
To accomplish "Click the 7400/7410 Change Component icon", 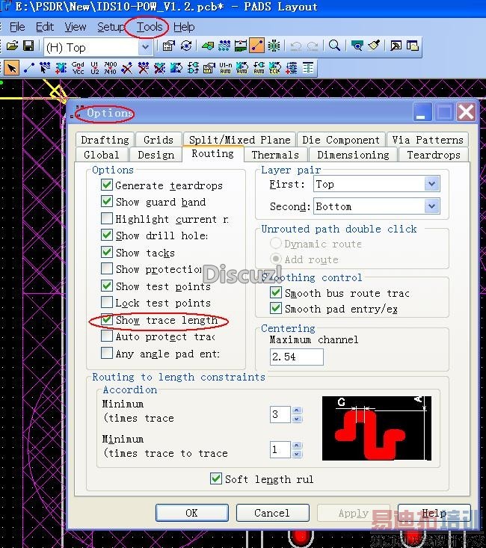I will (111, 68).
